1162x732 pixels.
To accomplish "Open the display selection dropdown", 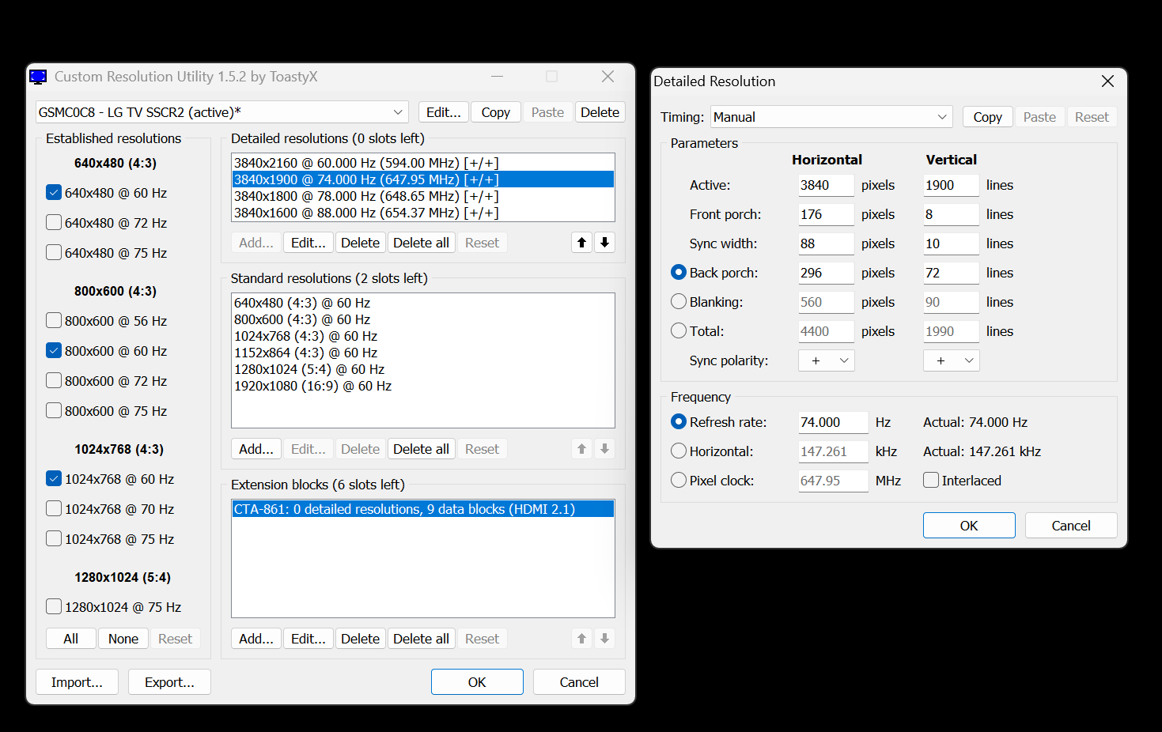I will click(x=398, y=111).
